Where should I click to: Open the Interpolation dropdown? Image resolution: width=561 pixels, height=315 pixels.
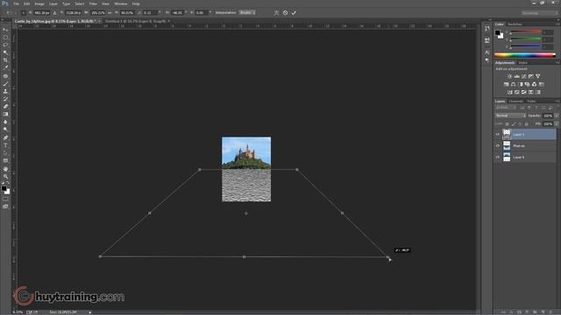pyautogui.click(x=247, y=13)
